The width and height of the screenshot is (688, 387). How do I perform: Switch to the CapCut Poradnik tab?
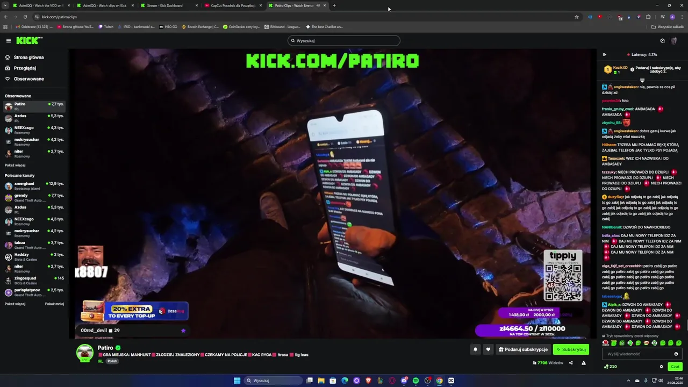pyautogui.click(x=232, y=5)
